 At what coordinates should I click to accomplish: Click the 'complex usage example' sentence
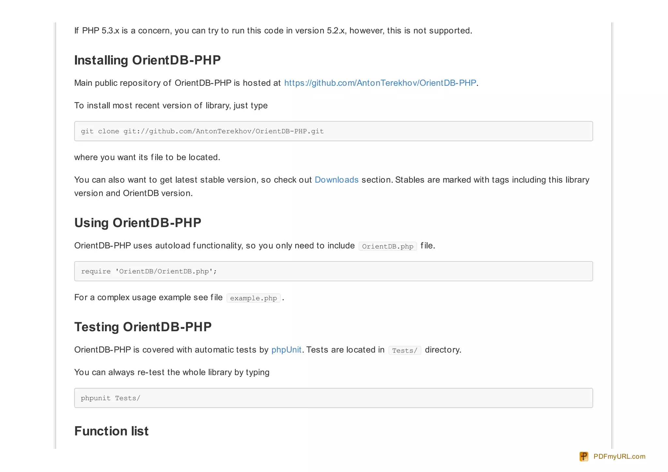click(148, 297)
